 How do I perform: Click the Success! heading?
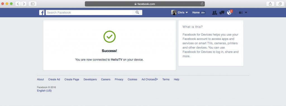coord(109,51)
